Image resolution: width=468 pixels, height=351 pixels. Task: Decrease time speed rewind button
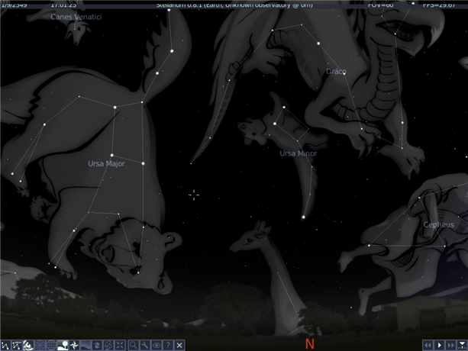coord(428,346)
